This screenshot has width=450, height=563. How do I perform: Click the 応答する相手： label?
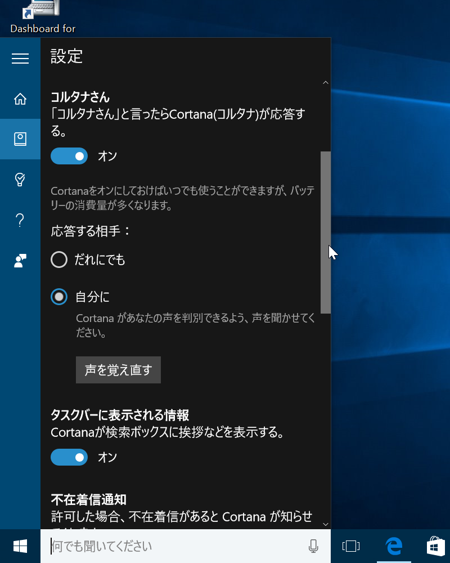(91, 231)
